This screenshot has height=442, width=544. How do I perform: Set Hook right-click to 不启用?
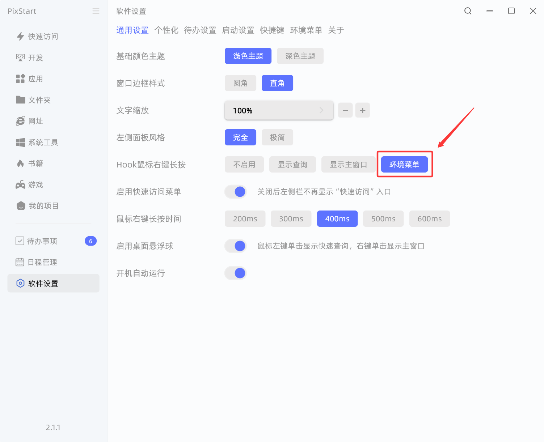click(x=244, y=165)
